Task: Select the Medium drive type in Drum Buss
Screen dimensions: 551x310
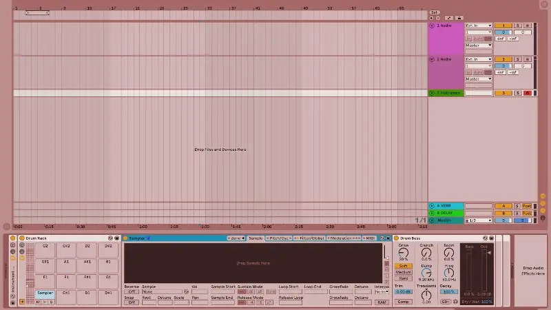Action: (403, 272)
